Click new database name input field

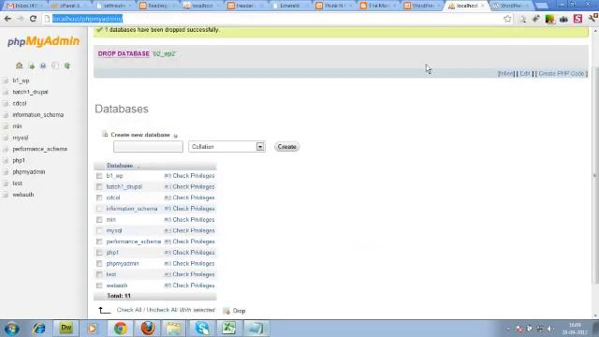[148, 147]
